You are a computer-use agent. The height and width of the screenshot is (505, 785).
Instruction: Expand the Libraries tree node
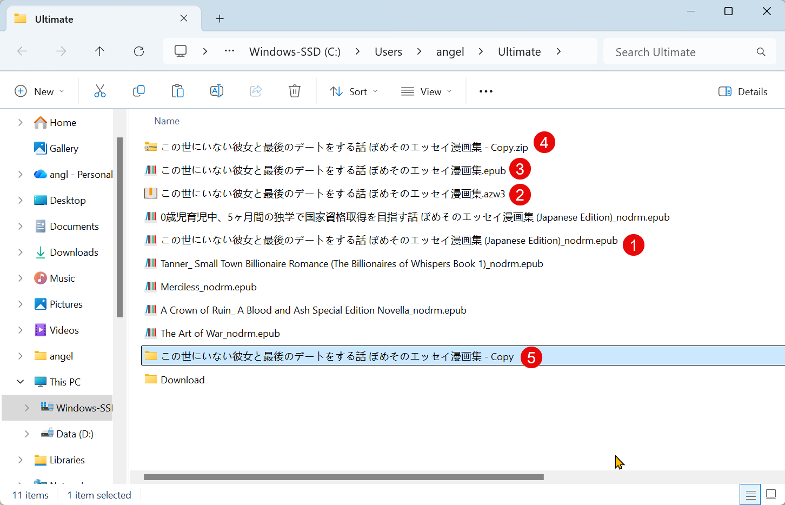(x=20, y=460)
